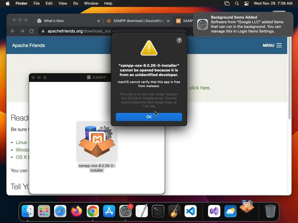Click the Apache Friends site title
The image size is (298, 223).
pos(29,45)
